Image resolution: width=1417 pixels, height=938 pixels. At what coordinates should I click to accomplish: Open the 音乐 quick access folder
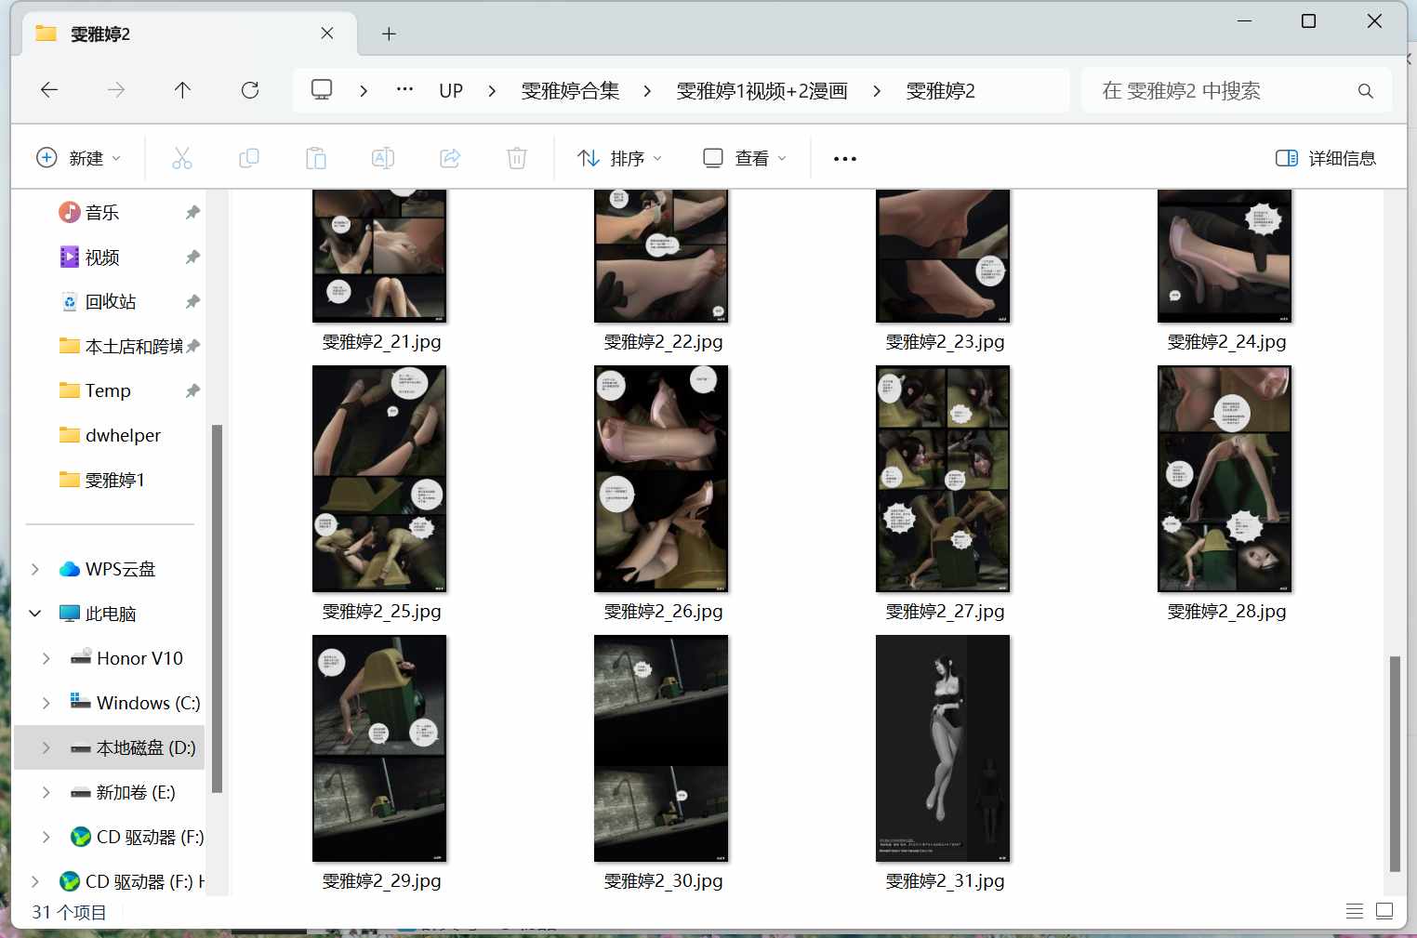coord(102,213)
